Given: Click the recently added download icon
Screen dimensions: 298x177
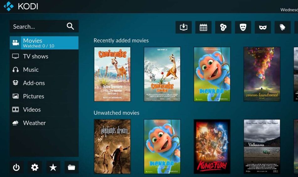Looking at the screenshot, I should click(184, 27).
